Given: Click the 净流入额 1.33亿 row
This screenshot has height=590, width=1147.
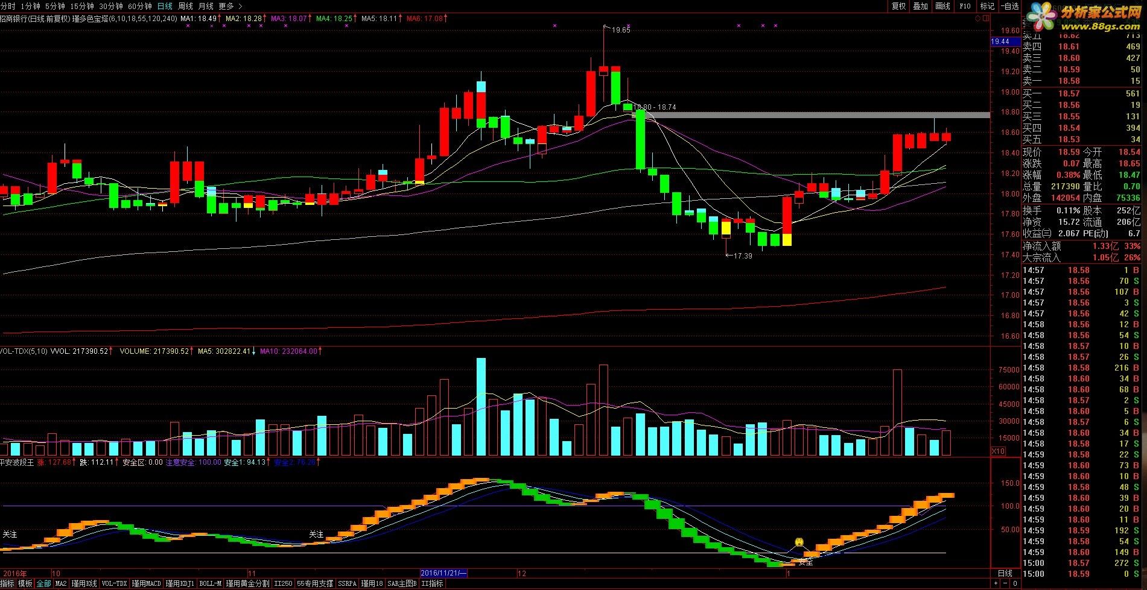Looking at the screenshot, I should click(1082, 246).
